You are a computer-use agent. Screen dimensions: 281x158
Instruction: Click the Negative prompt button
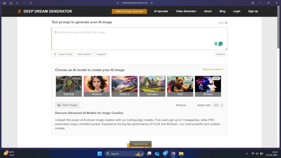tap(101, 54)
